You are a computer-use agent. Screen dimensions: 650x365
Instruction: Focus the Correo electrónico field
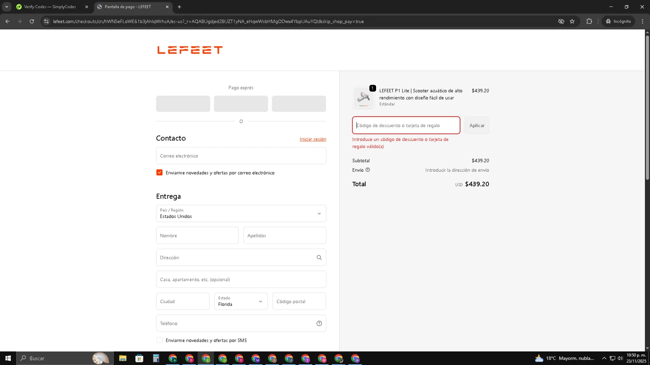[x=241, y=156]
